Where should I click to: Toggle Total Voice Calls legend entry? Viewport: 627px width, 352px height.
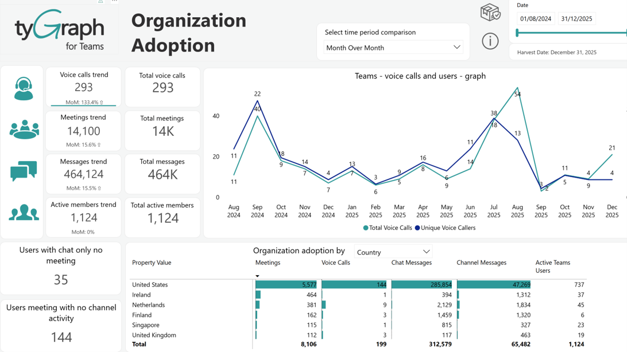click(388, 228)
